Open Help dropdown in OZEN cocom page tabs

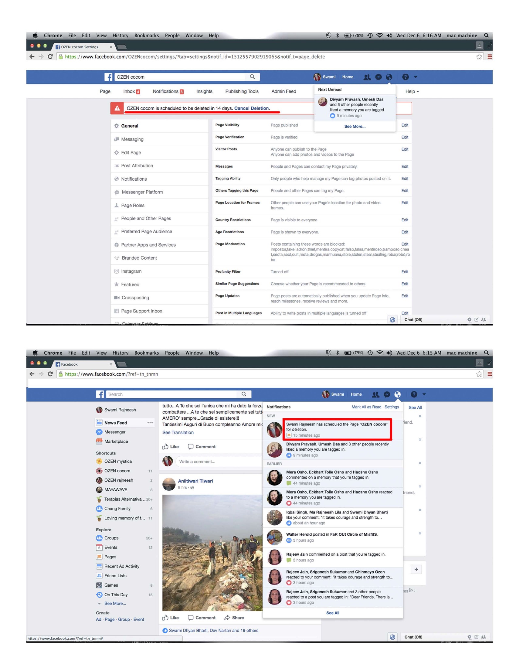coord(412,91)
